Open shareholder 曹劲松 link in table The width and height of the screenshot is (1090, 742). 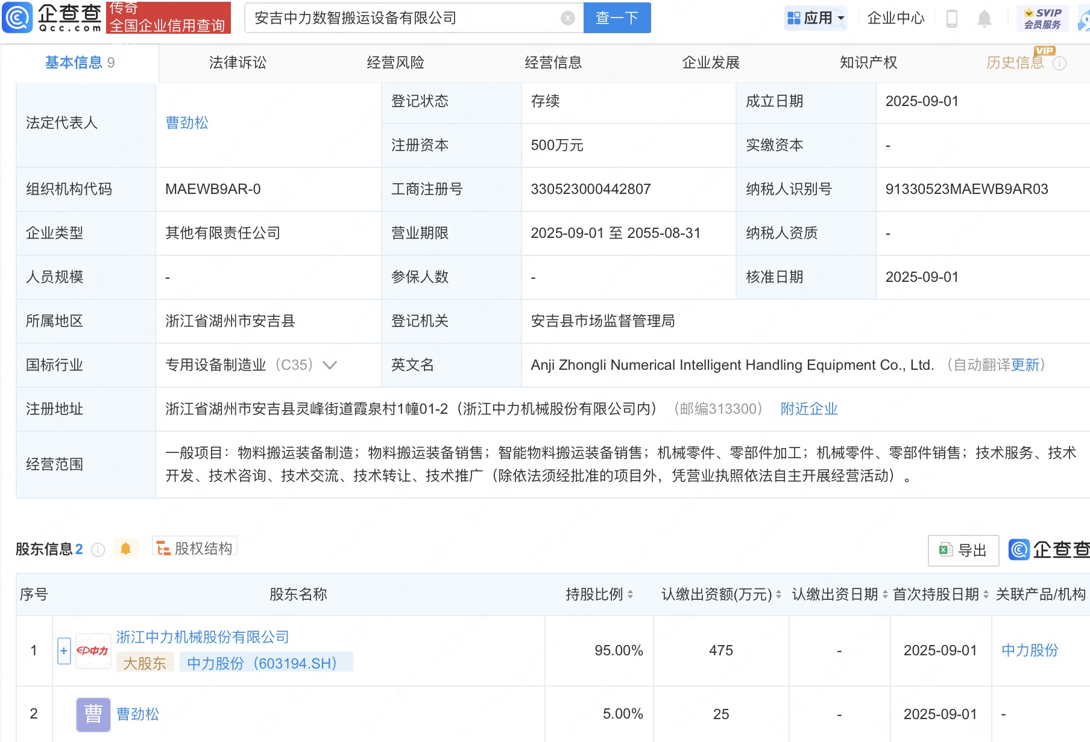tap(137, 714)
